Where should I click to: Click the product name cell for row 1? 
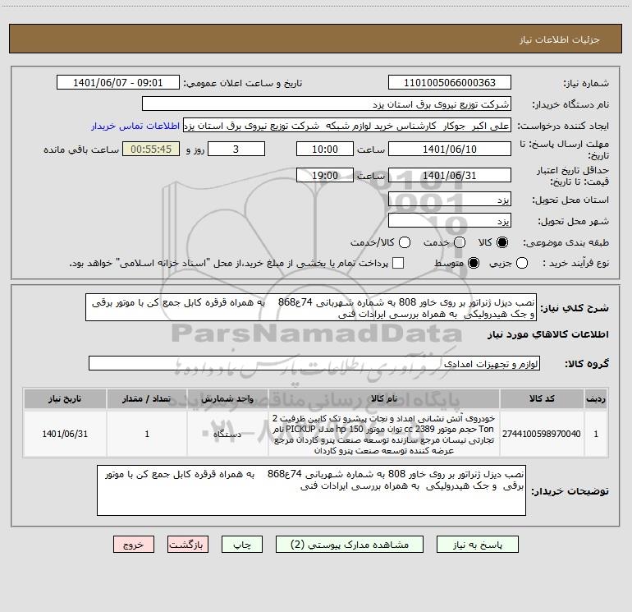(384, 434)
